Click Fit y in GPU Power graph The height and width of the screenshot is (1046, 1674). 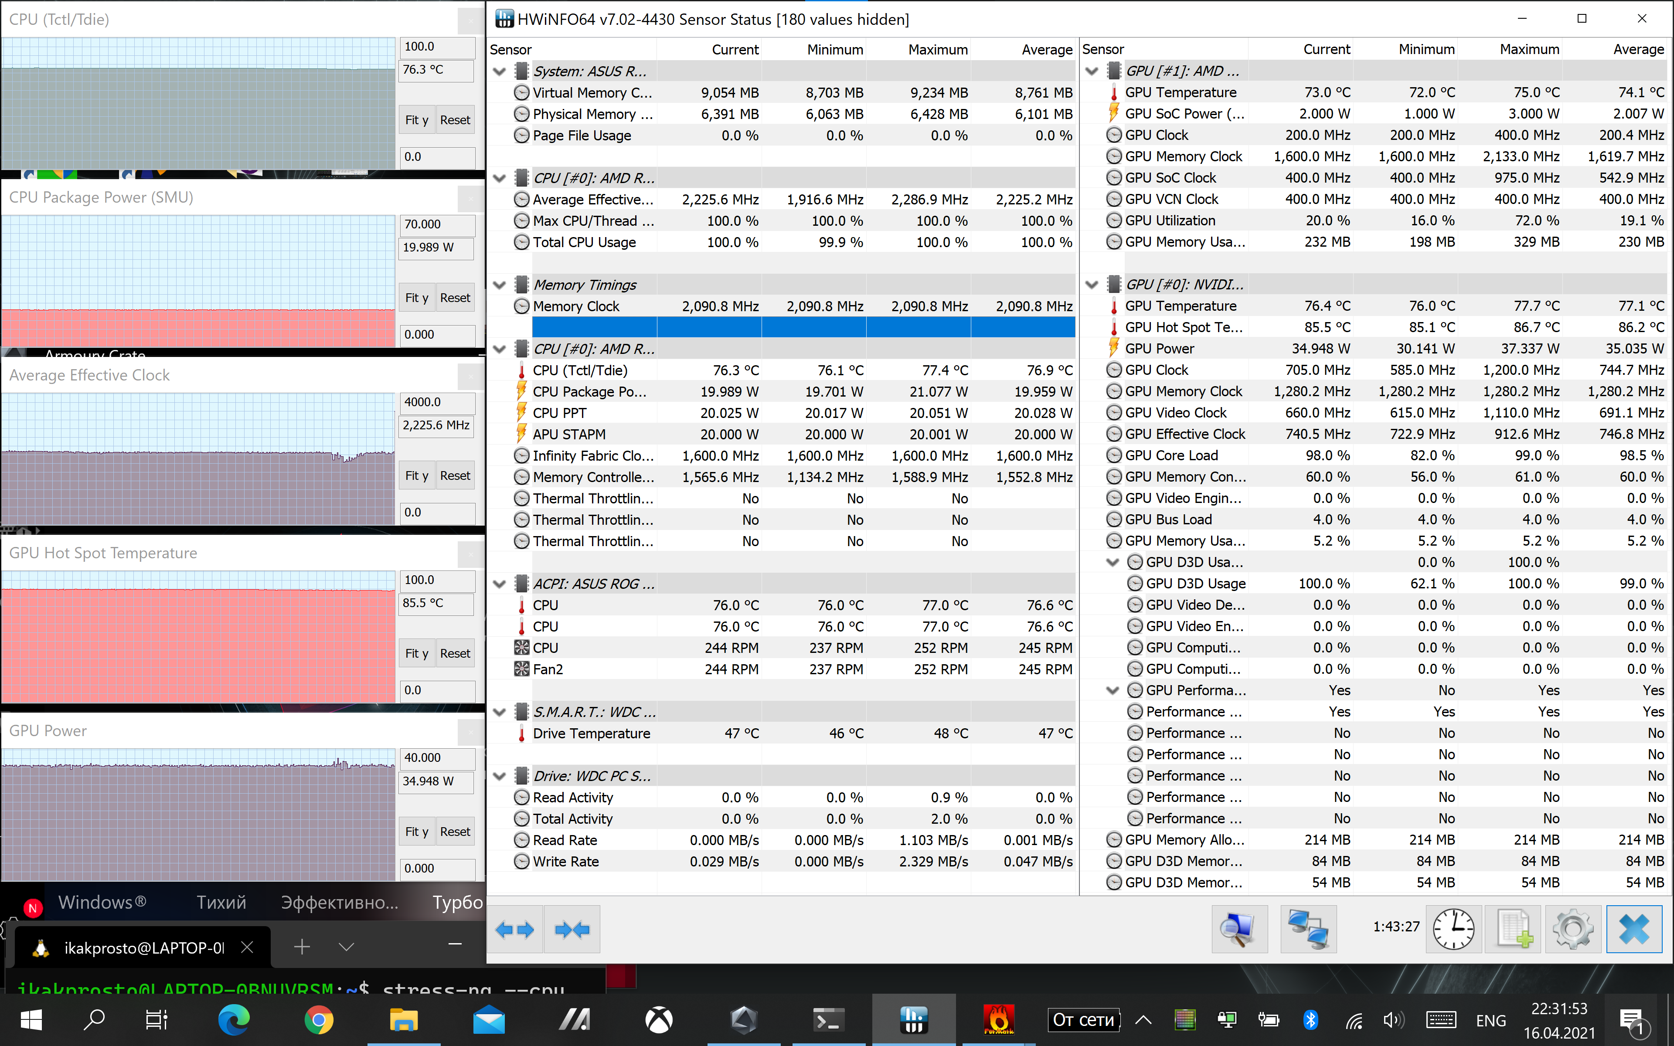pyautogui.click(x=416, y=832)
